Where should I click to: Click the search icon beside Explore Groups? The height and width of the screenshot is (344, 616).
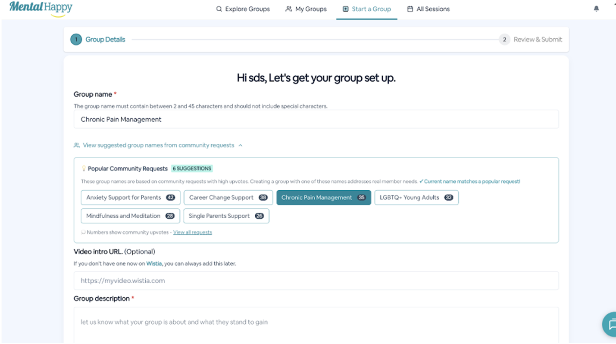coord(219,9)
